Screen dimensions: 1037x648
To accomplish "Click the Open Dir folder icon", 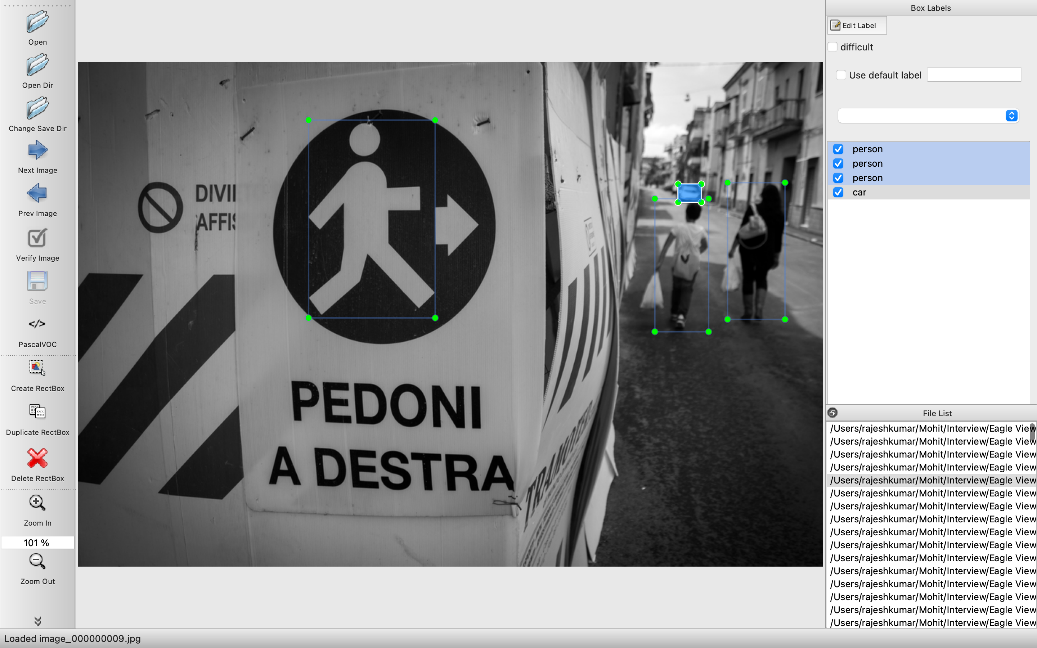I will 37,65.
